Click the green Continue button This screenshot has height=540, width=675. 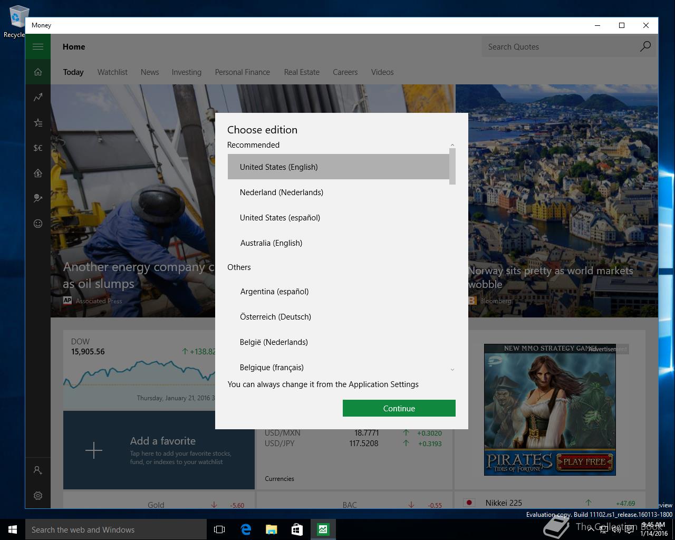point(399,408)
